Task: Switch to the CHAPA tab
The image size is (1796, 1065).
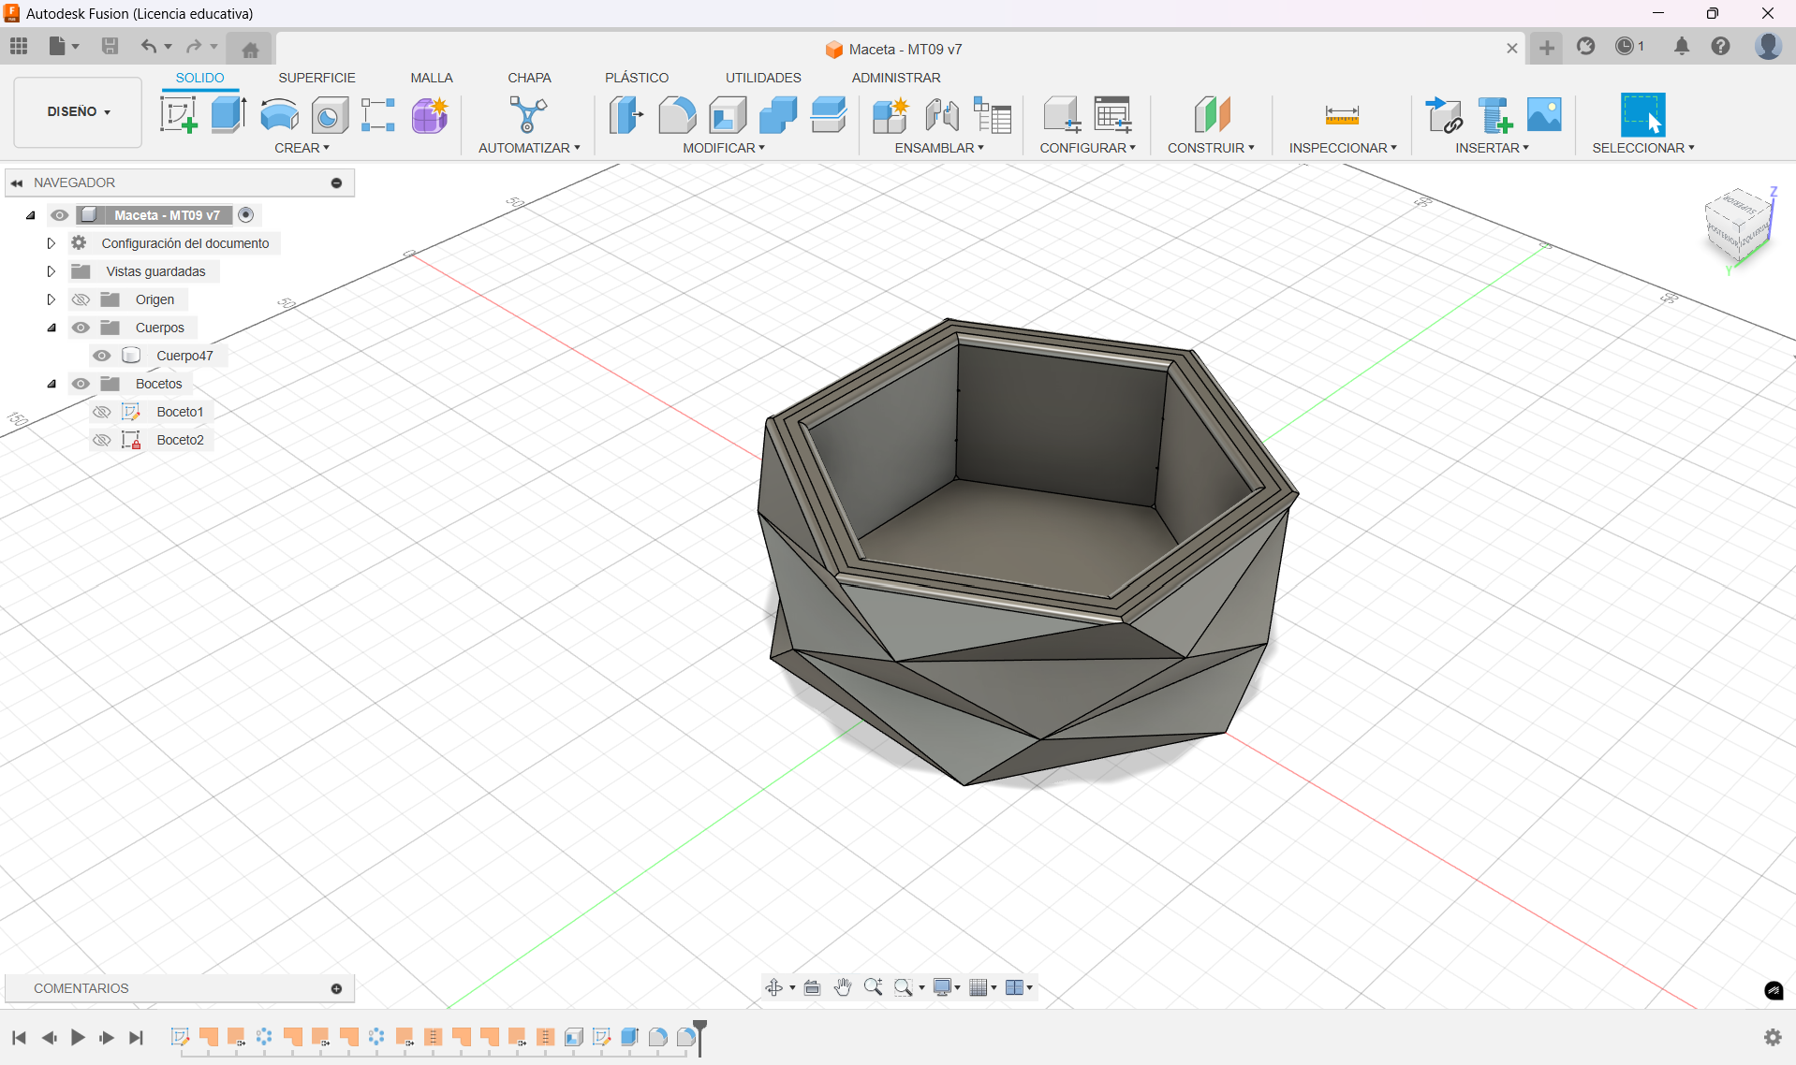Action: (x=529, y=78)
